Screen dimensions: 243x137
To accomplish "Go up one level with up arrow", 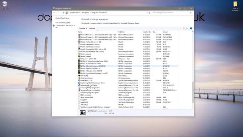I will pos(63,13).
